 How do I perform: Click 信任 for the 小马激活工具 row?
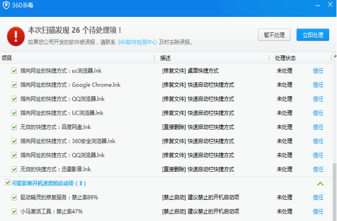(x=318, y=211)
